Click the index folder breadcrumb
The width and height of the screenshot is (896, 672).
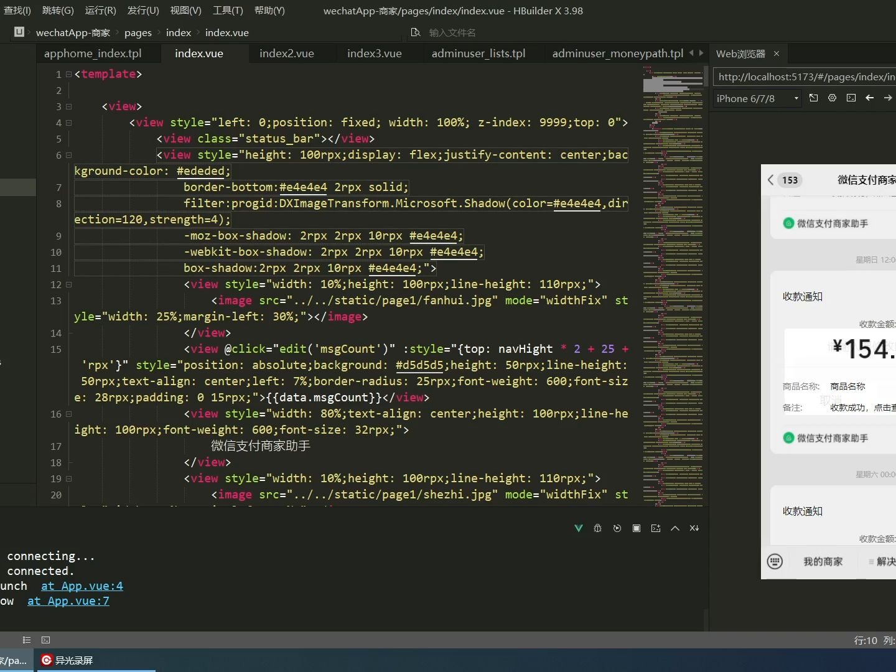coord(179,32)
